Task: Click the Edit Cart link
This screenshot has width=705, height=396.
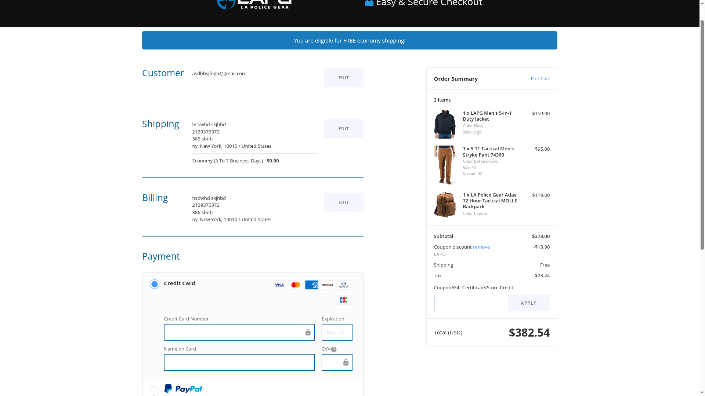Action: tap(540, 78)
